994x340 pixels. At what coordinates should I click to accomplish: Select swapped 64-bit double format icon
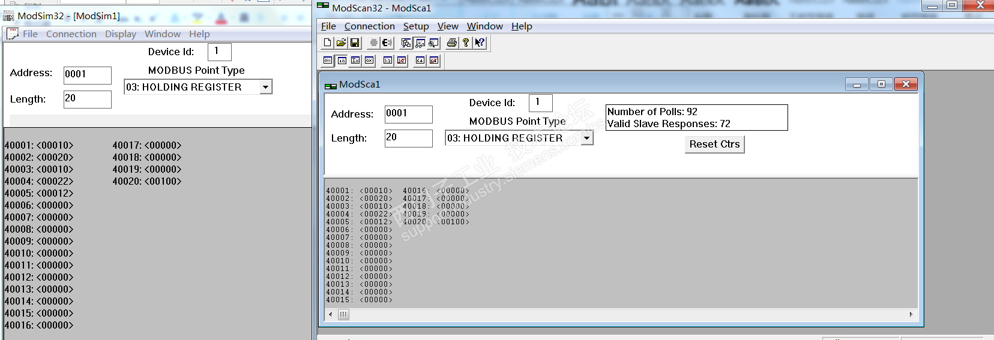coord(434,61)
